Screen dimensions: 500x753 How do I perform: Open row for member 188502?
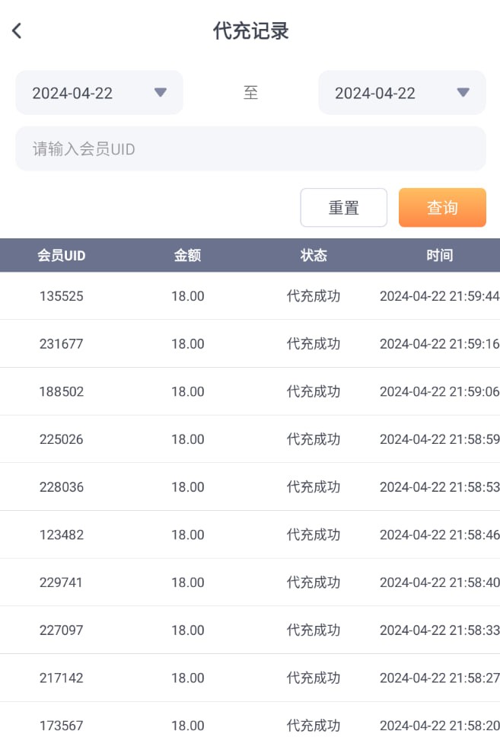[x=62, y=391]
